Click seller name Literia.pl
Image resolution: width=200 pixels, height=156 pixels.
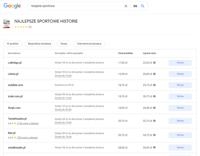[x=13, y=74]
